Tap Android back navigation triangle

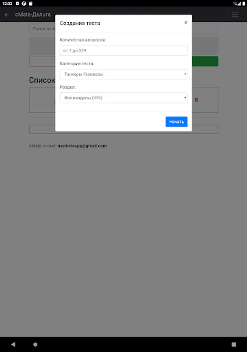click(13, 344)
